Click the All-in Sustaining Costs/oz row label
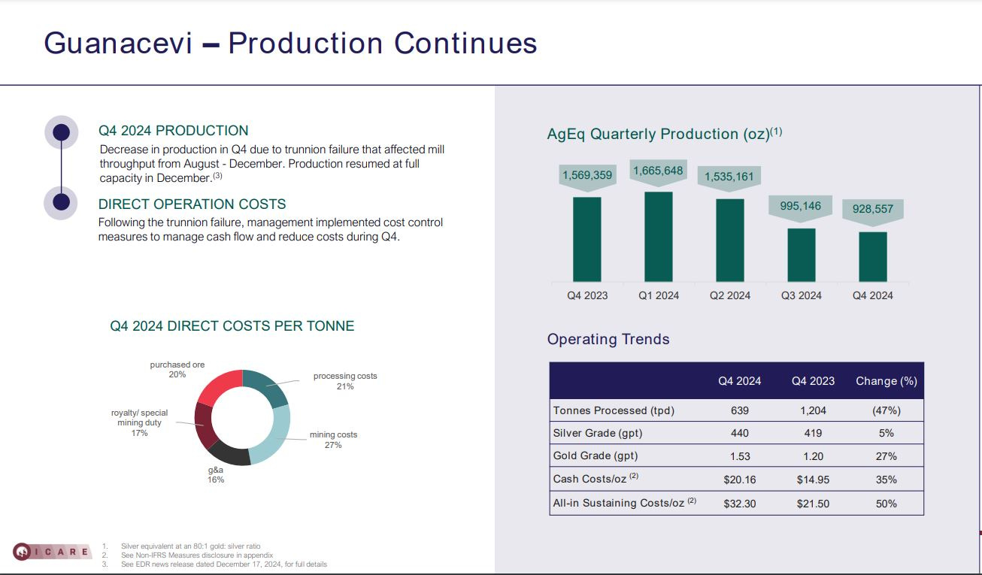This screenshot has height=575, width=982. point(625,503)
